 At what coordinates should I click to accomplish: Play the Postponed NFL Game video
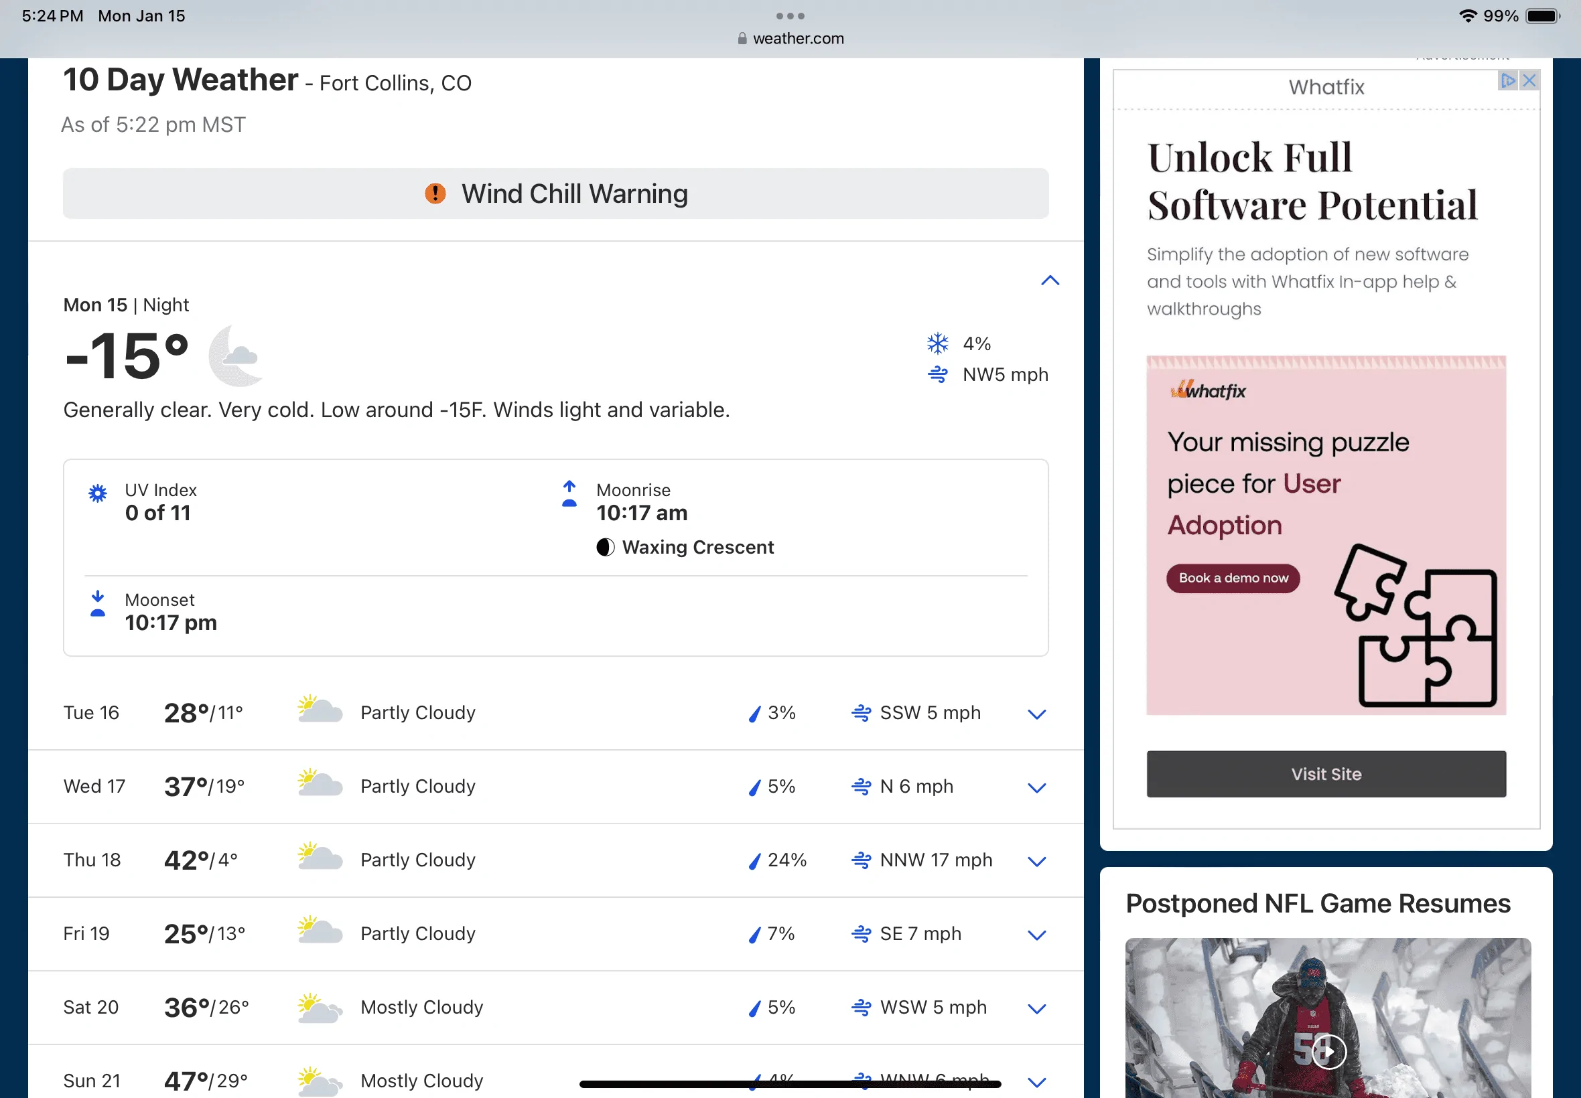[x=1328, y=1051]
